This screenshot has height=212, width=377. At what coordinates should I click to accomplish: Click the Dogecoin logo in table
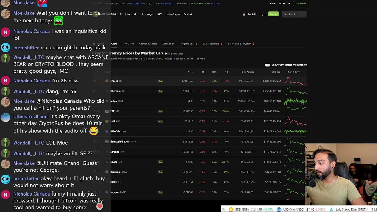pyautogui.click(x=107, y=172)
